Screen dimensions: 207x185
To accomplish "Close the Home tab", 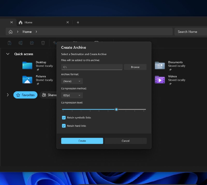I will (x=68, y=22).
